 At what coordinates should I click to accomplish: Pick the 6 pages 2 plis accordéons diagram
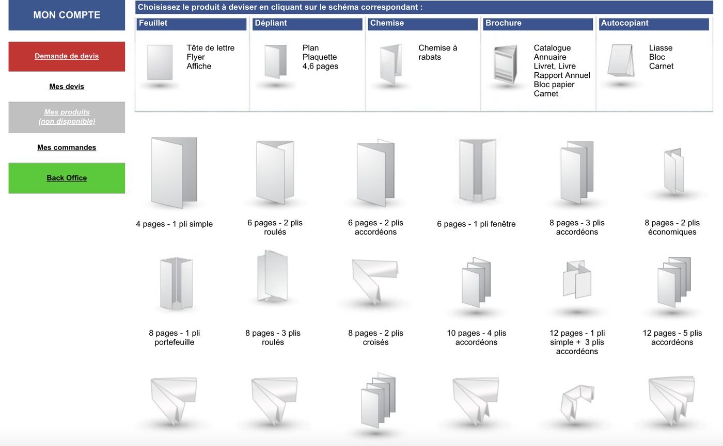pos(375,172)
